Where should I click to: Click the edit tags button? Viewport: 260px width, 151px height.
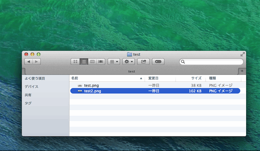pyautogui.click(x=158, y=62)
